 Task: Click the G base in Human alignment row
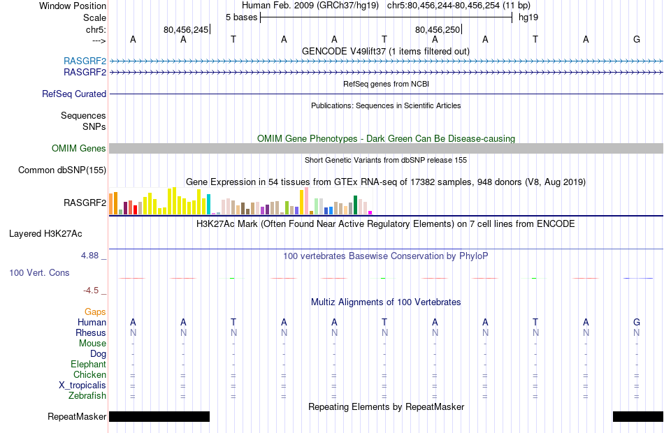(x=637, y=323)
